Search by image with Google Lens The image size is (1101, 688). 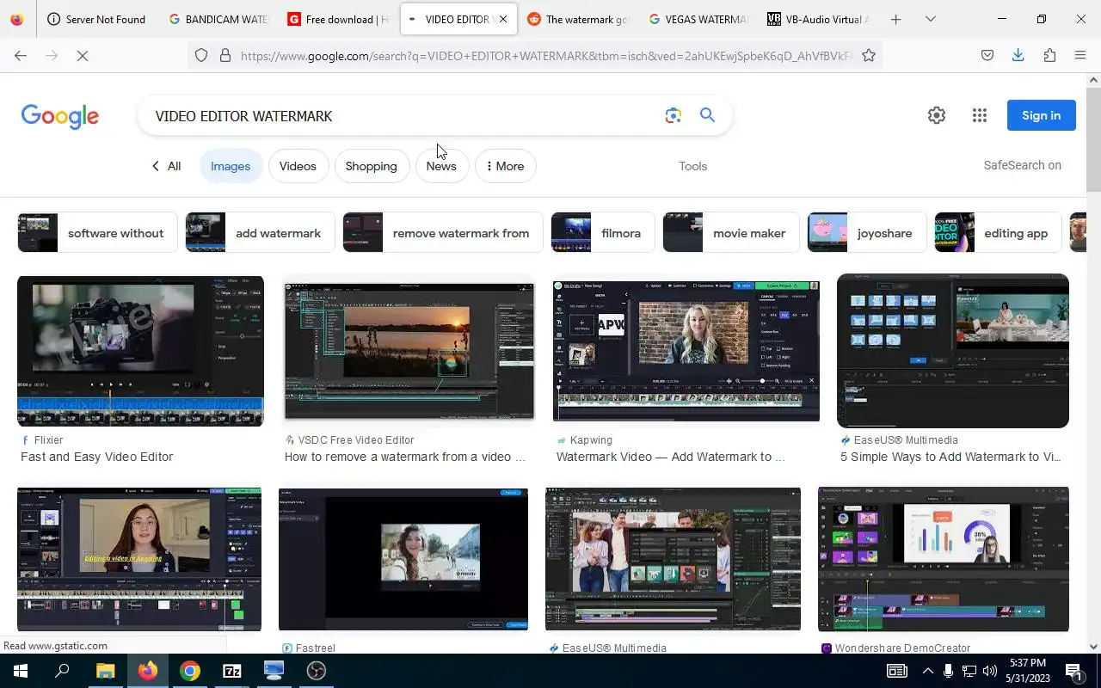click(674, 115)
